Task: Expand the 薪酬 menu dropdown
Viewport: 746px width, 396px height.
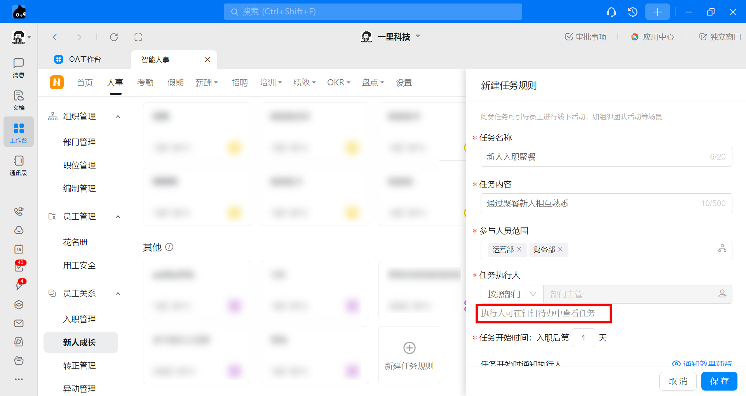Action: 207,83
